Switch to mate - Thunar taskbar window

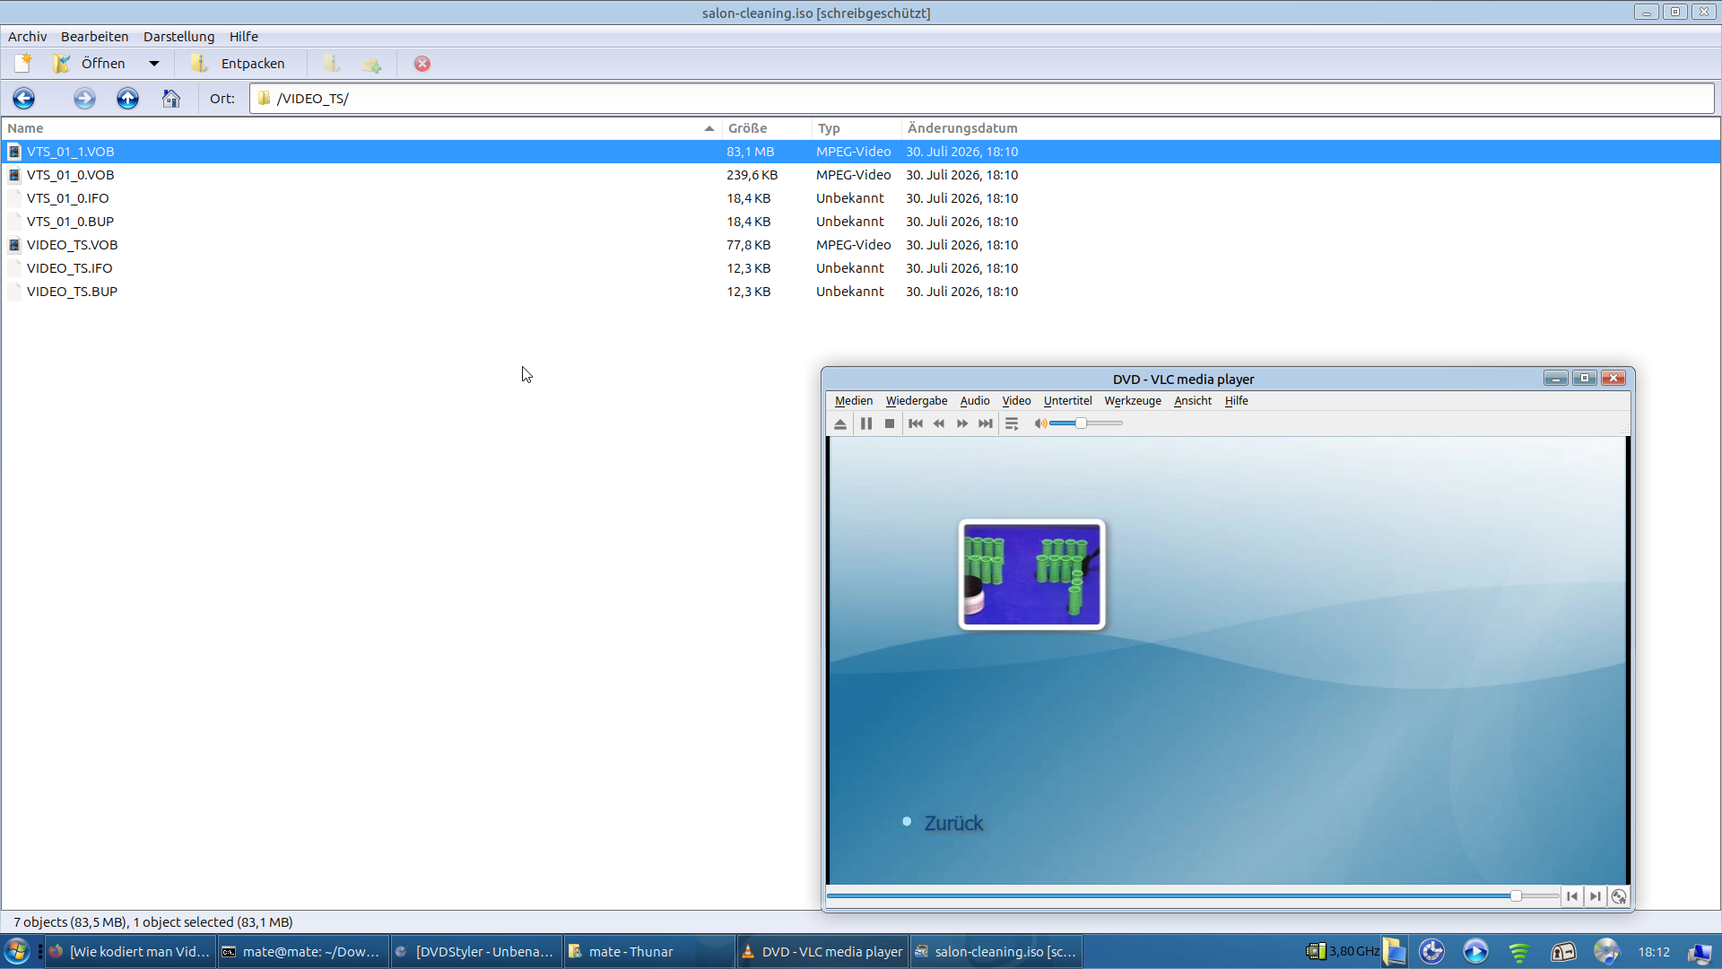649,952
